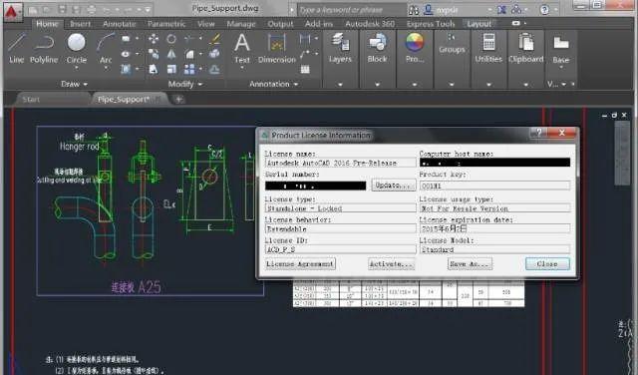
Task: Select the Erase tool in Modify
Action: 215,39
